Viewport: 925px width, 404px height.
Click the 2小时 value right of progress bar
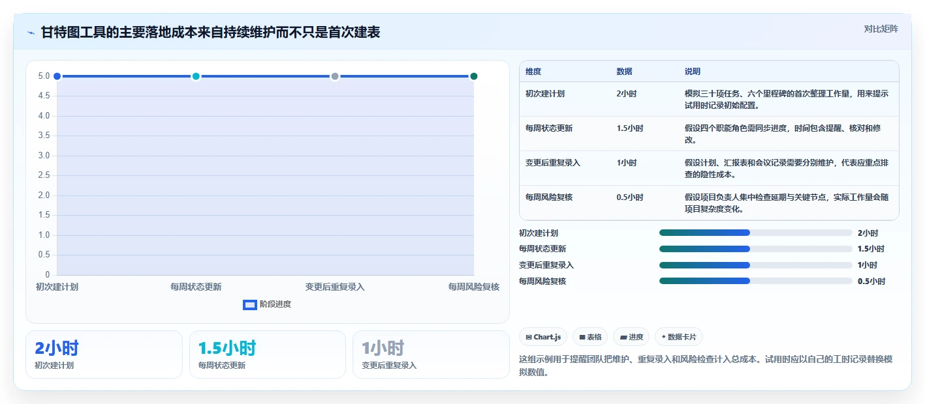[x=868, y=233]
